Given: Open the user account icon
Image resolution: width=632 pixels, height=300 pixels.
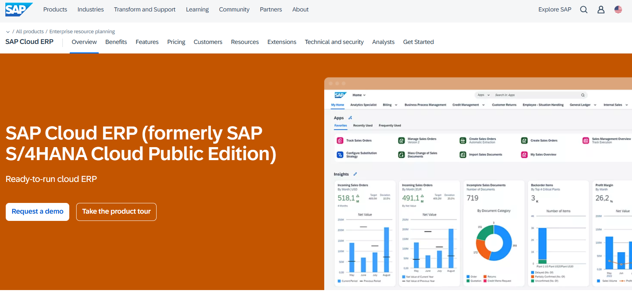Looking at the screenshot, I should coord(601,10).
